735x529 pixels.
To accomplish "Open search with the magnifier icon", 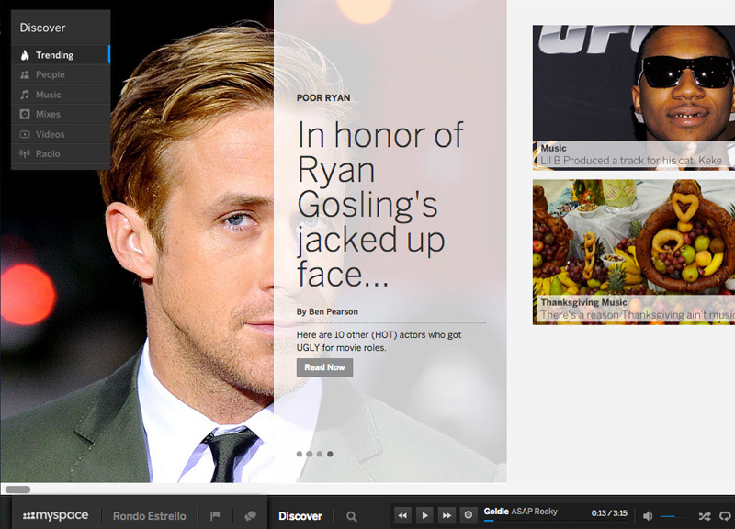I will pyautogui.click(x=352, y=516).
